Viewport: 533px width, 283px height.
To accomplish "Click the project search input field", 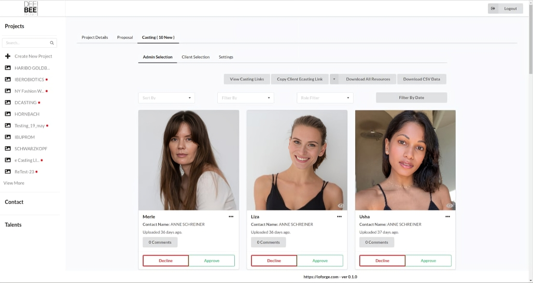I will point(26,43).
